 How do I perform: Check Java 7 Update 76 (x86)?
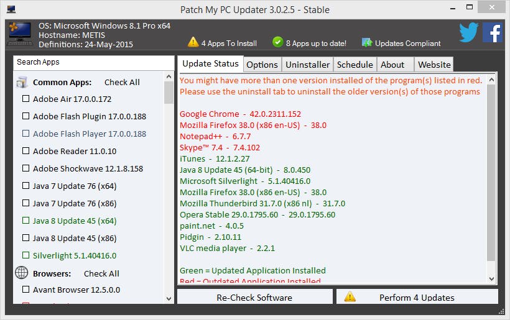point(25,203)
